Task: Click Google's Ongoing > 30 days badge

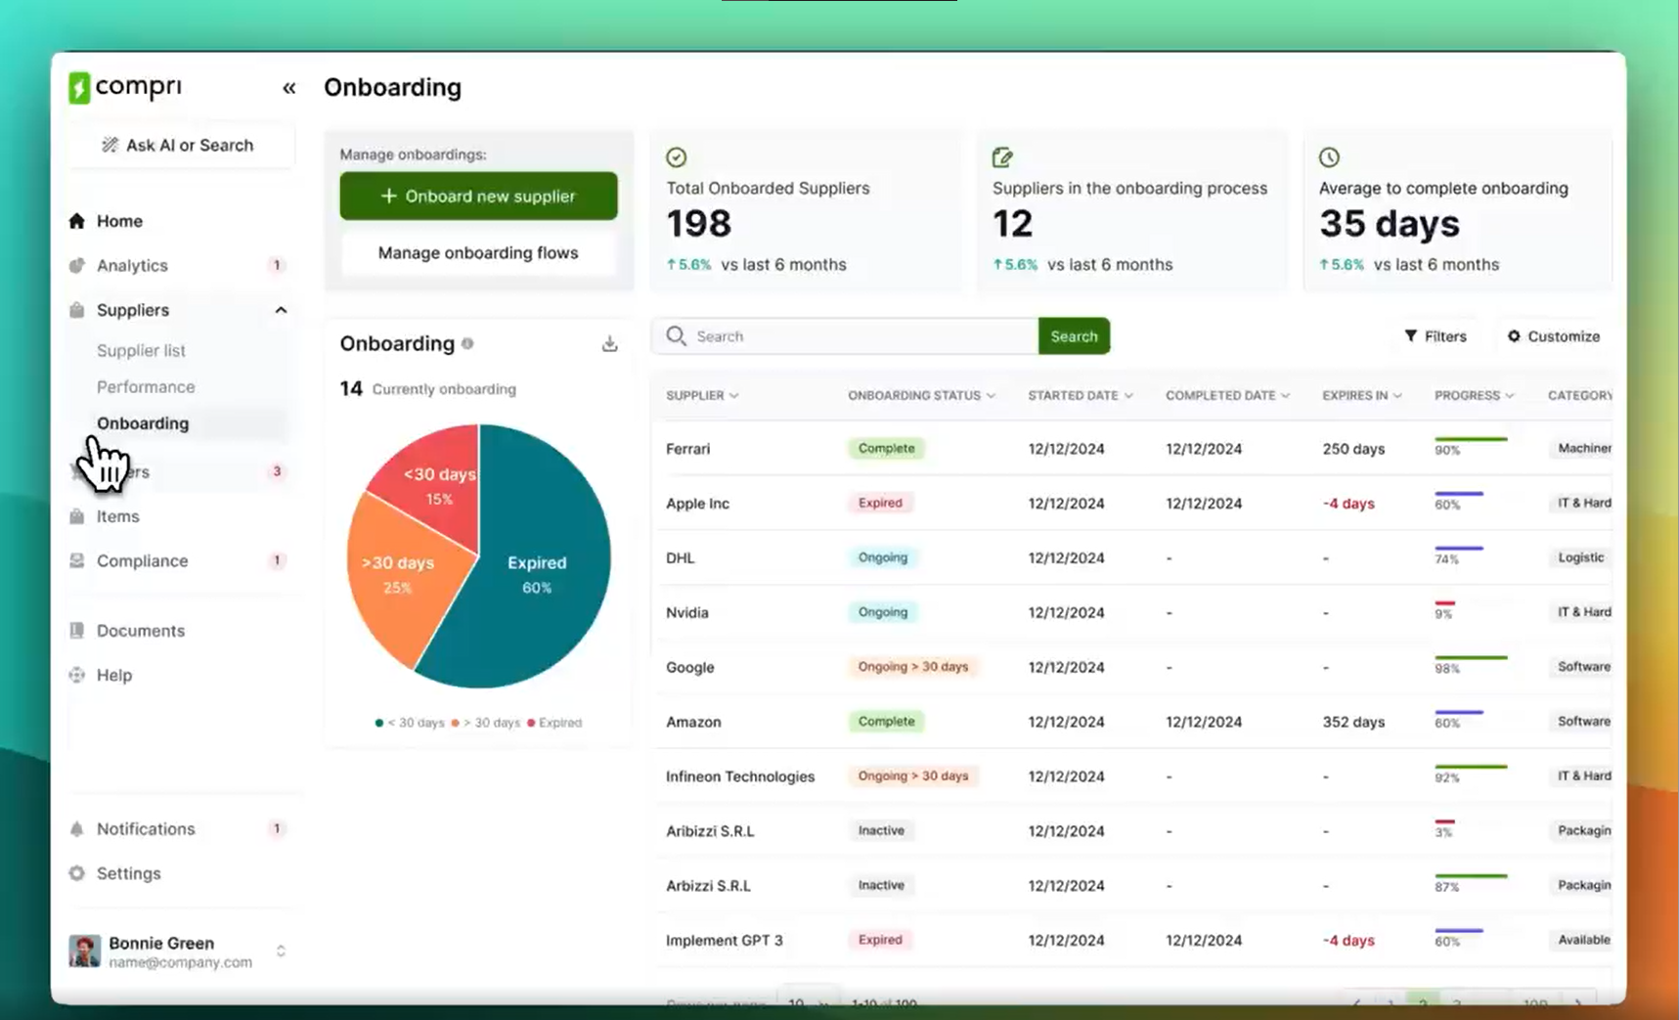Action: tap(913, 667)
